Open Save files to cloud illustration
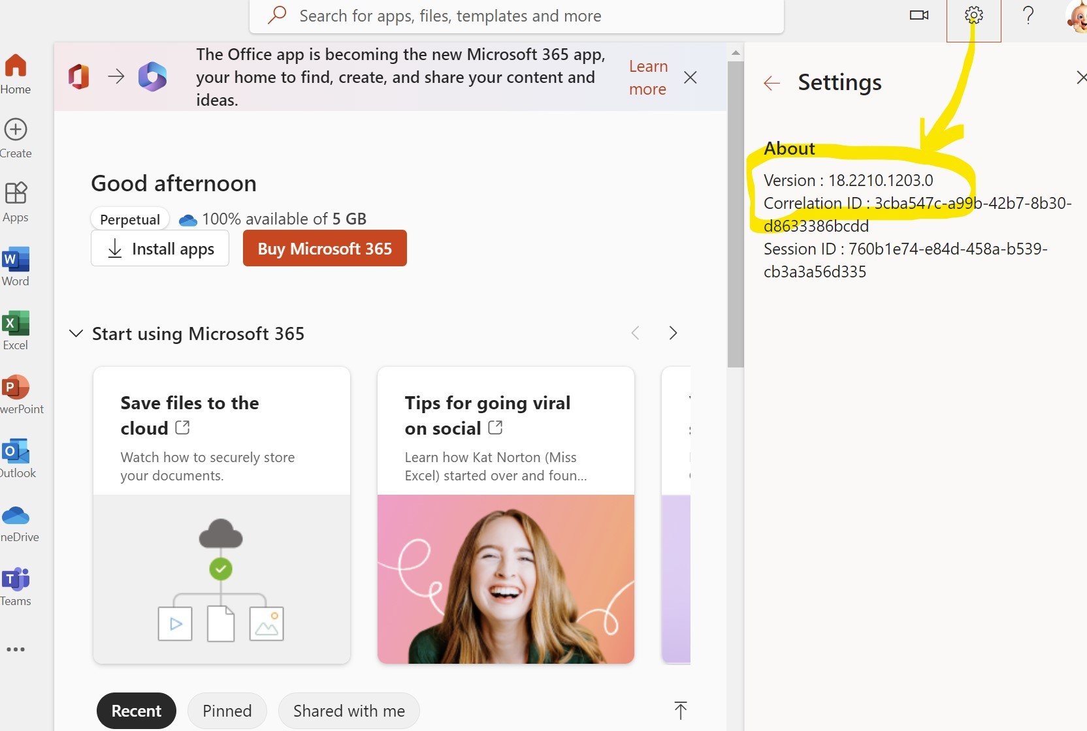The width and height of the screenshot is (1087, 731). point(221,579)
